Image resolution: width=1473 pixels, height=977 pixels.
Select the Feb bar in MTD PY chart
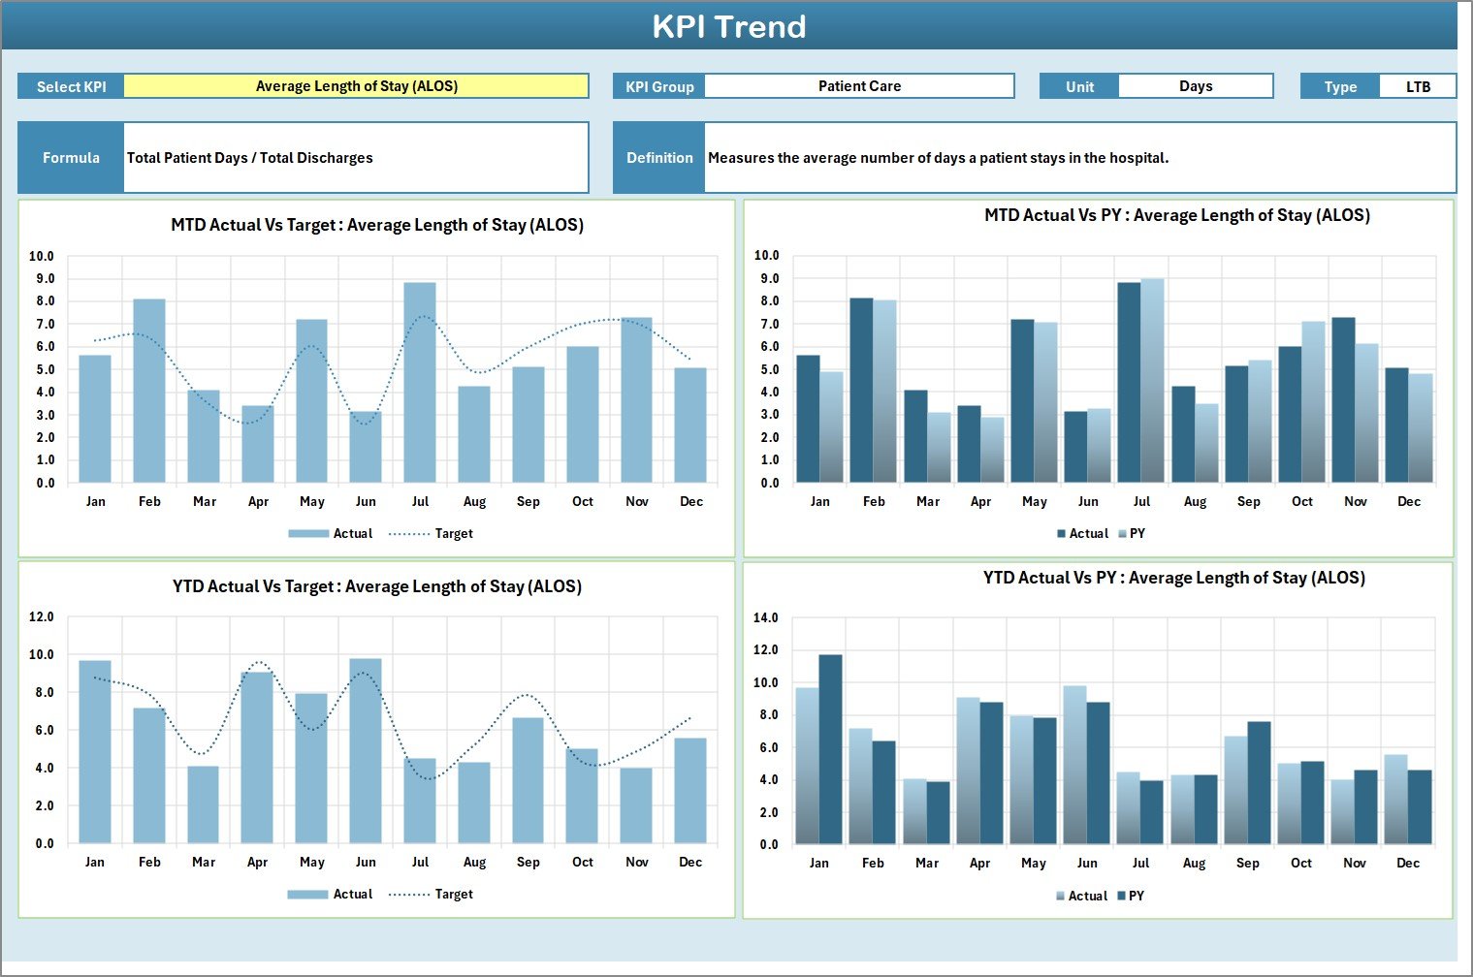click(864, 389)
